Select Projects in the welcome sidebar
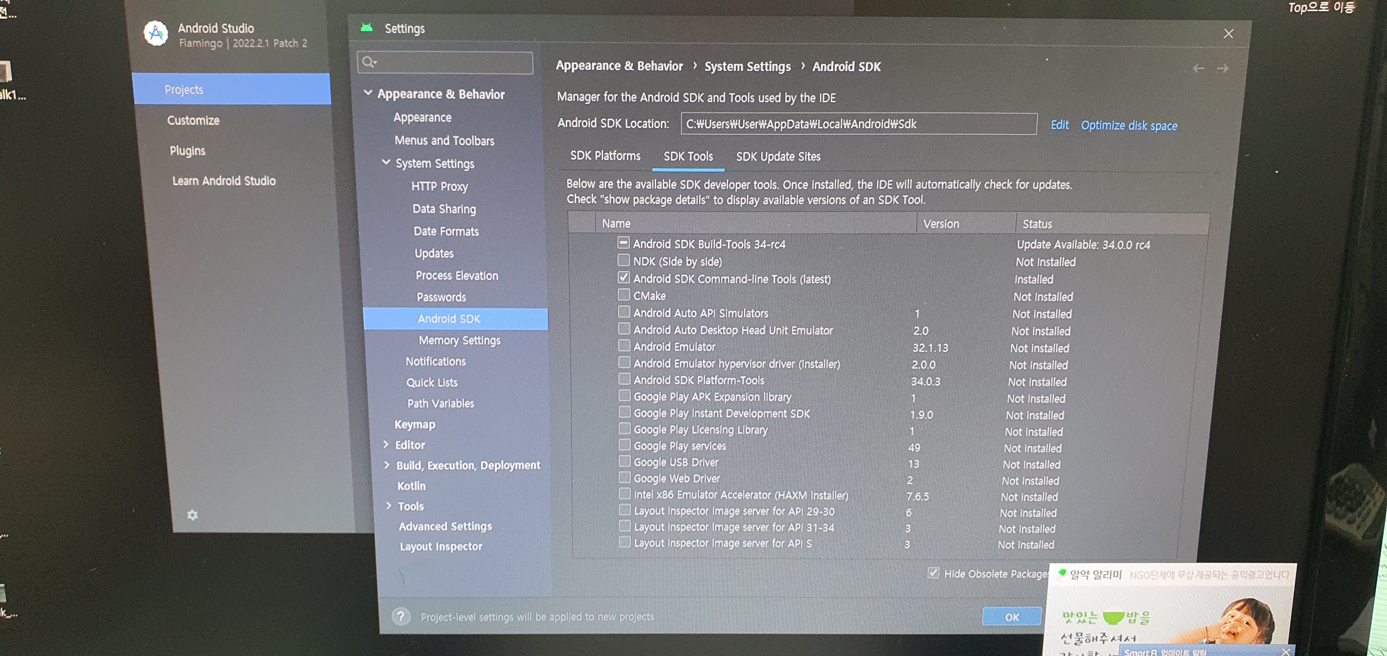 point(232,89)
